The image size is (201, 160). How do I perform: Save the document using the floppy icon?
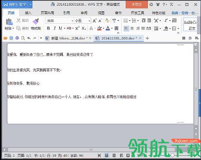tap(11, 38)
